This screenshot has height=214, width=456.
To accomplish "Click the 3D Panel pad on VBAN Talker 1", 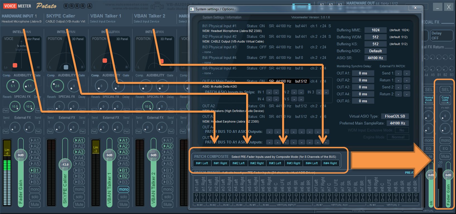I will pyautogui.click(x=110, y=54).
